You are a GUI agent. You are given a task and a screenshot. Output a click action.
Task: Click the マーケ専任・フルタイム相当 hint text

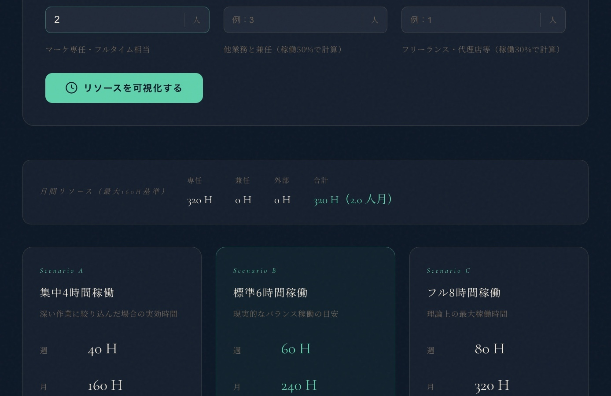[98, 49]
